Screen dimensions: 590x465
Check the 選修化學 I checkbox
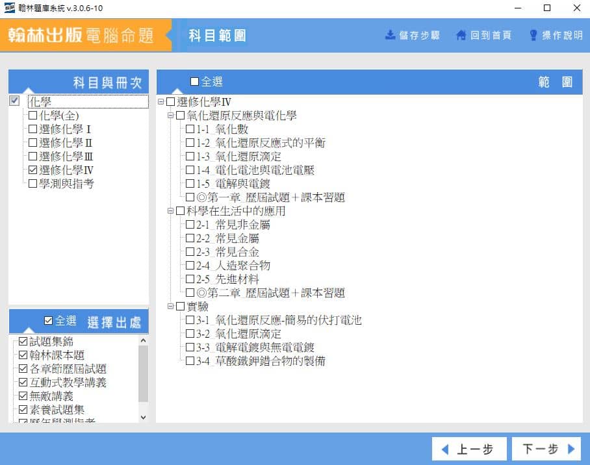[32, 129]
